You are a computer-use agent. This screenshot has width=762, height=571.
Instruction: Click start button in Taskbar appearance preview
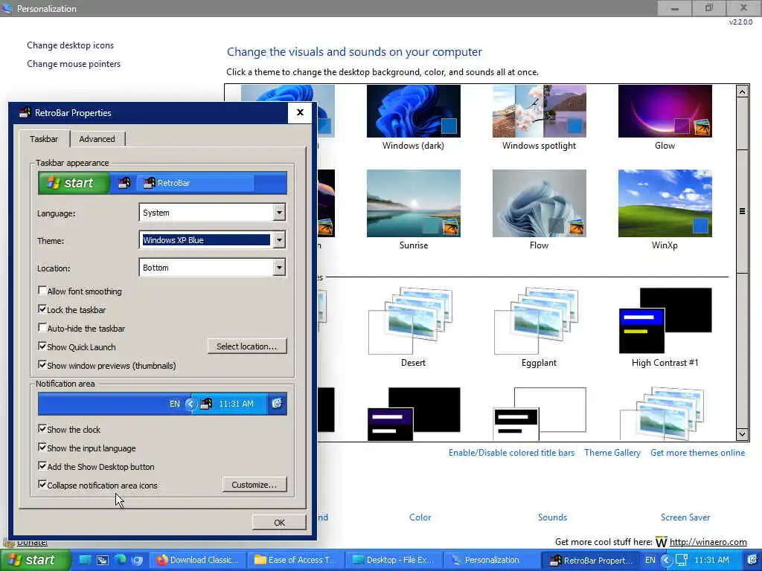74,183
